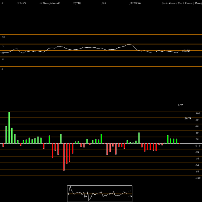The image size is (202, 202).
Task: Click the 80 label on MR right axis
Action: 197,120
